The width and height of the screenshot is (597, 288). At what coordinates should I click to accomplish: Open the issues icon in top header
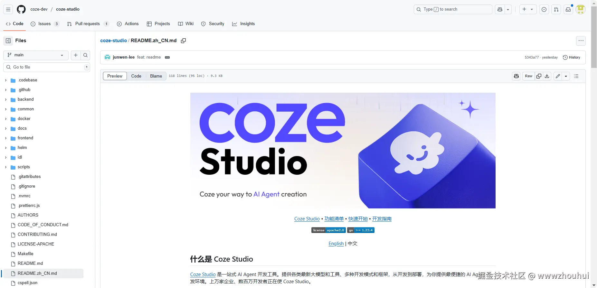point(544,9)
